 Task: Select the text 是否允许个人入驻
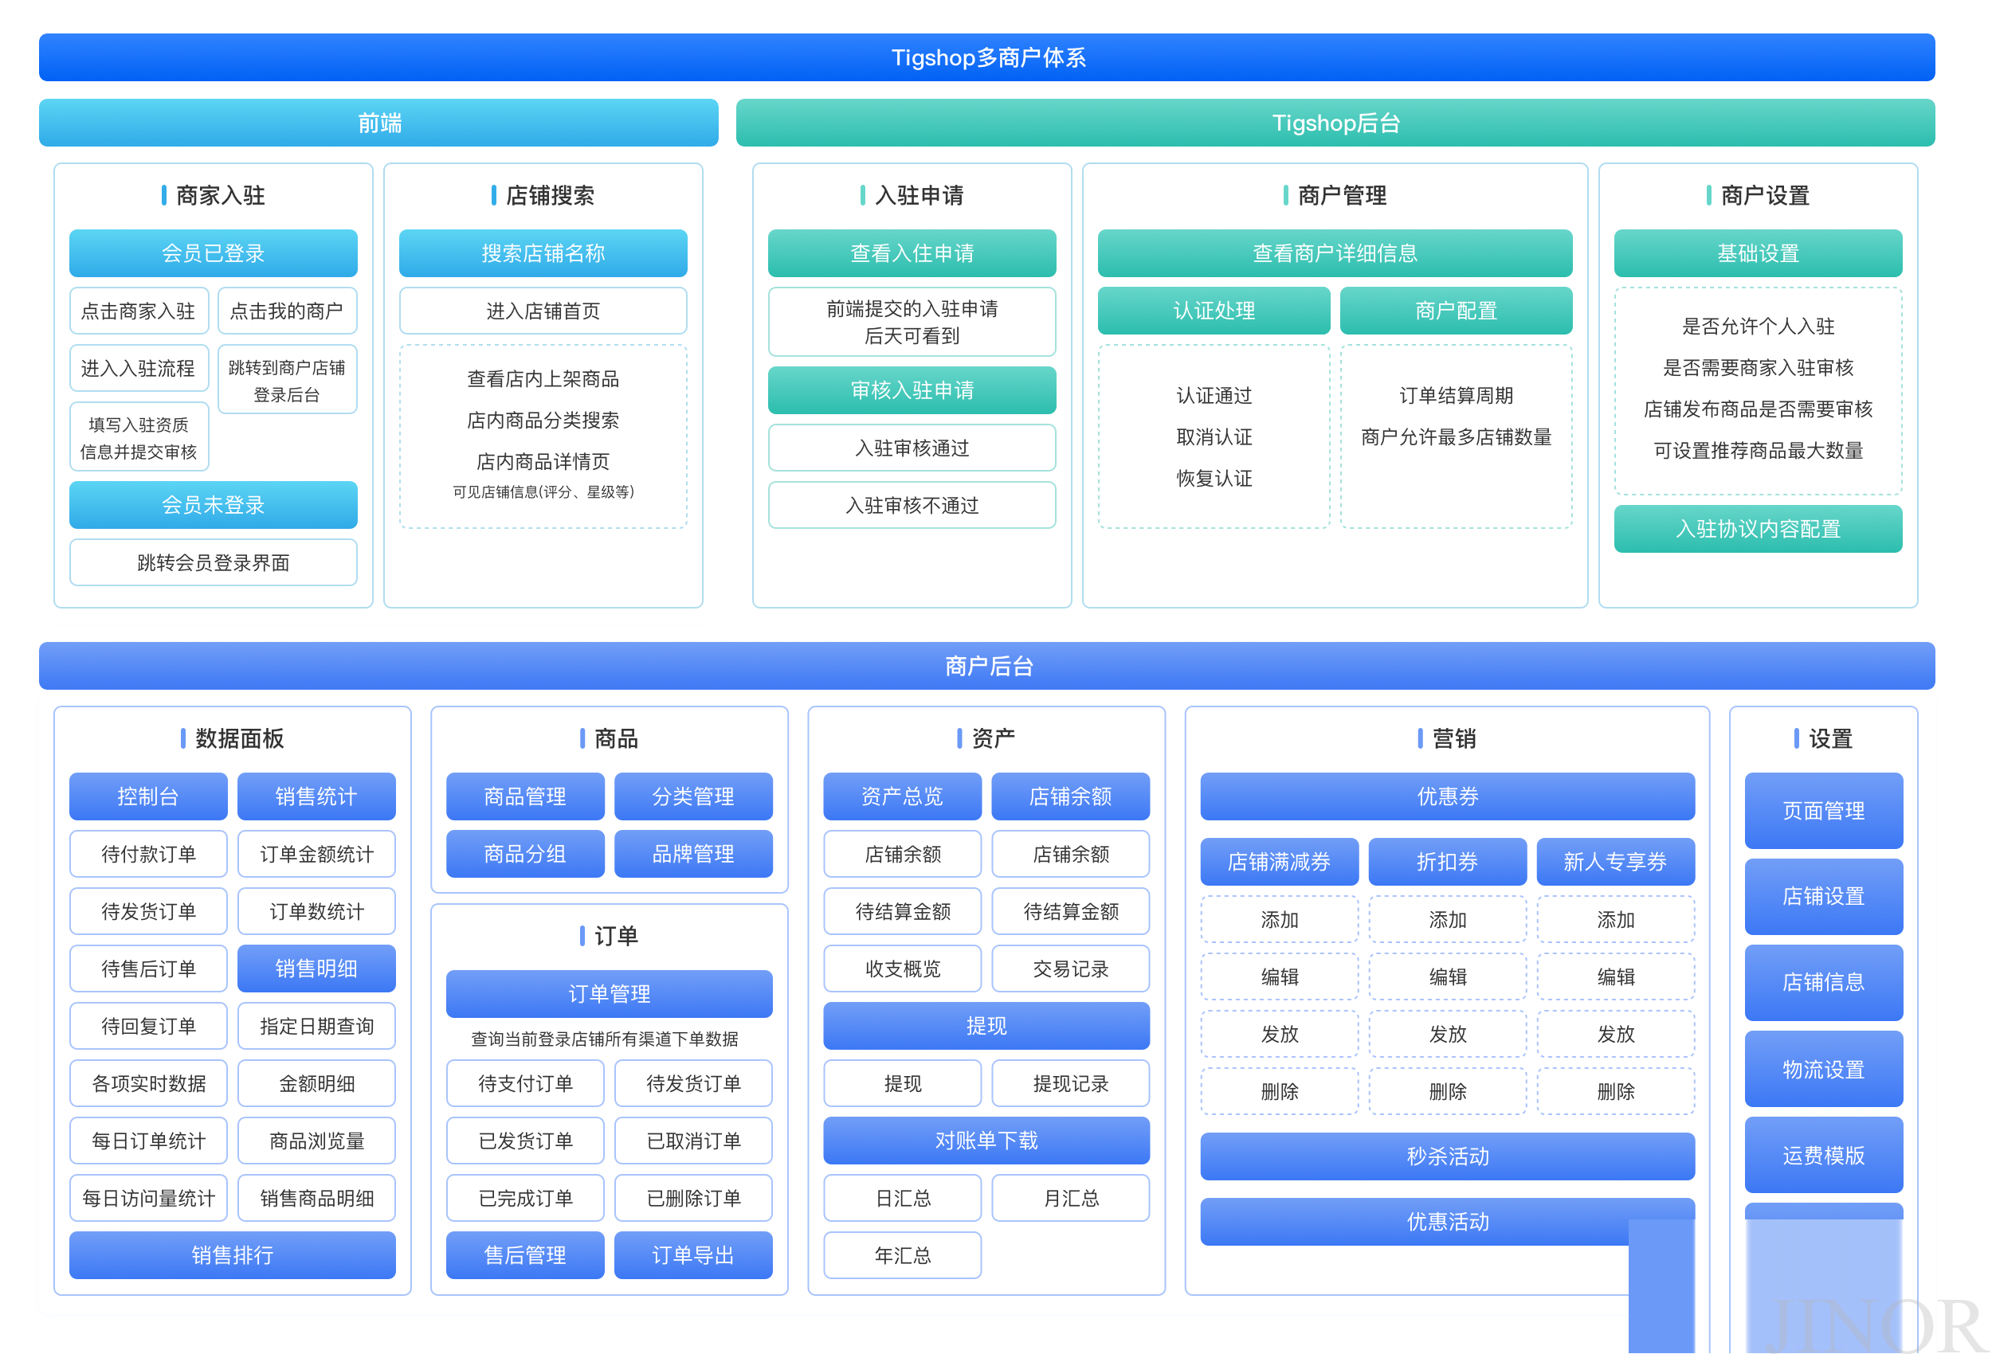pyautogui.click(x=1758, y=327)
